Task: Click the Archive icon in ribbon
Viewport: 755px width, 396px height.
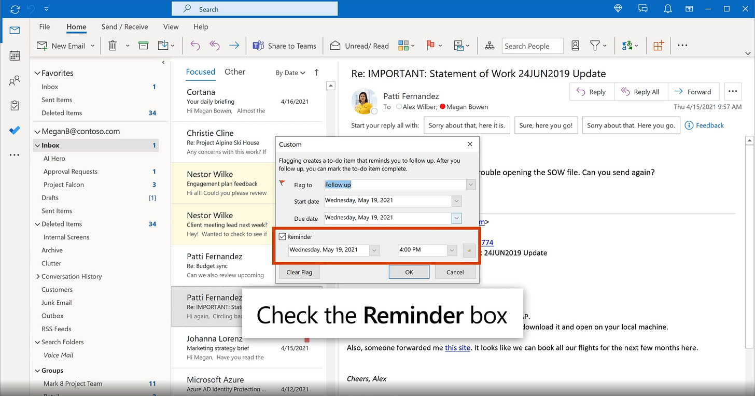Action: (144, 46)
